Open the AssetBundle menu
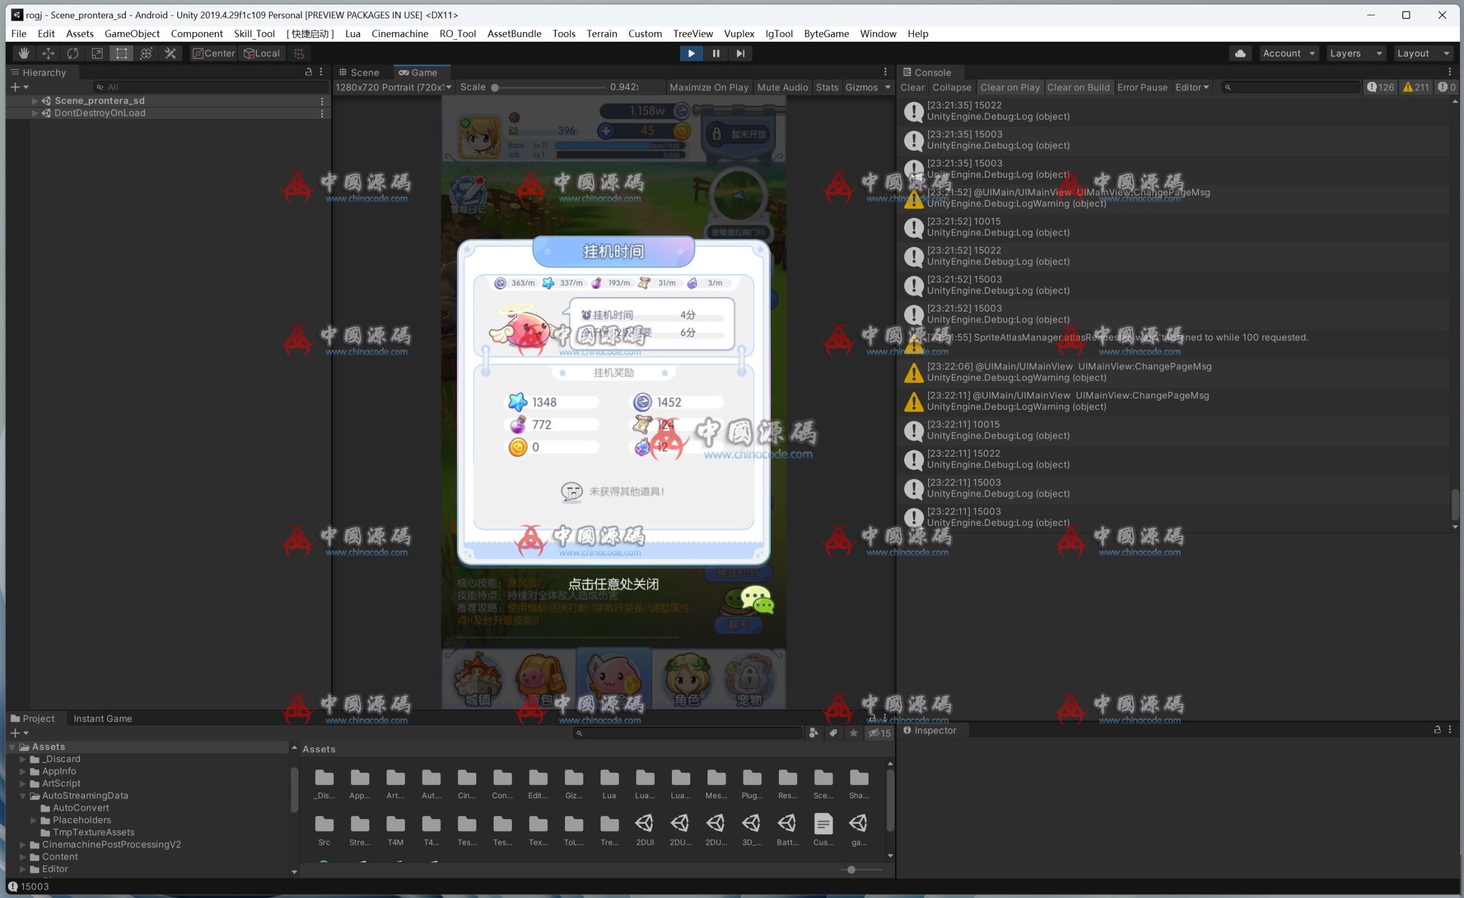Image resolution: width=1464 pixels, height=898 pixels. 514,34
